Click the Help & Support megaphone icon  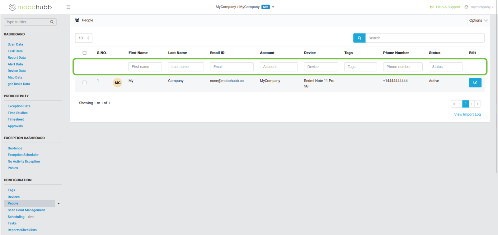pyautogui.click(x=432, y=7)
